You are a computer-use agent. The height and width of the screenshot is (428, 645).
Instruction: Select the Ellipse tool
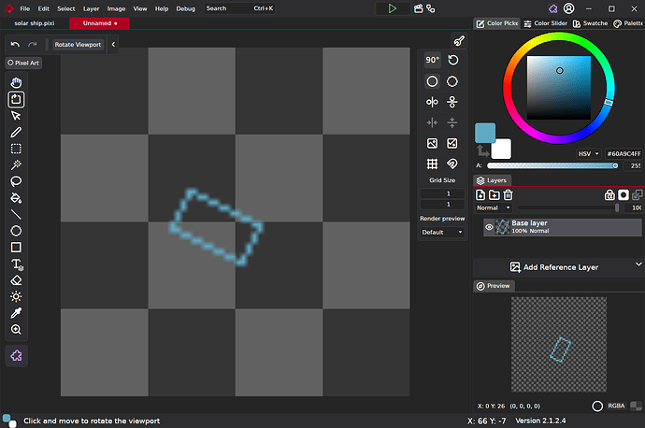[x=16, y=231]
